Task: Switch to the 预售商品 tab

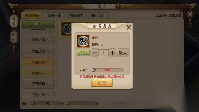Action: (76, 16)
